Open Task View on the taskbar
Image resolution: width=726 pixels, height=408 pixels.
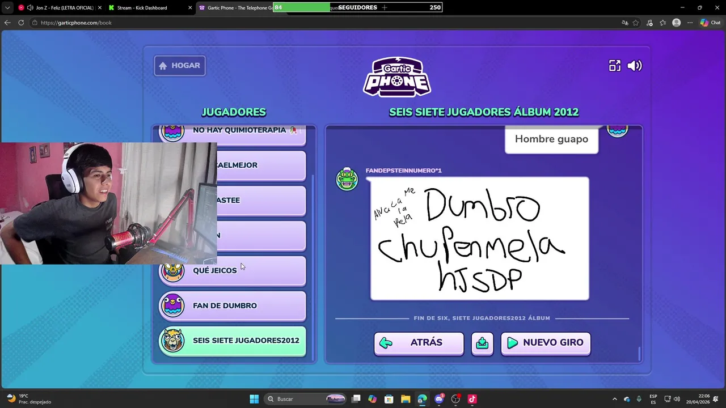point(356,399)
